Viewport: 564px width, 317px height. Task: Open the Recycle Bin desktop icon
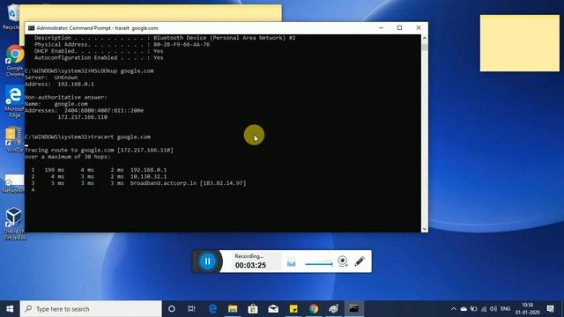coord(11,17)
